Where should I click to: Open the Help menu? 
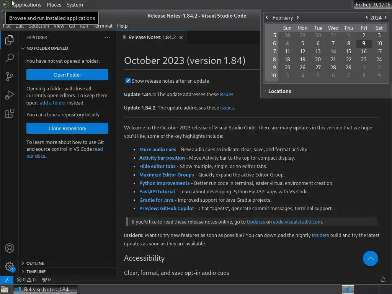(122, 26)
